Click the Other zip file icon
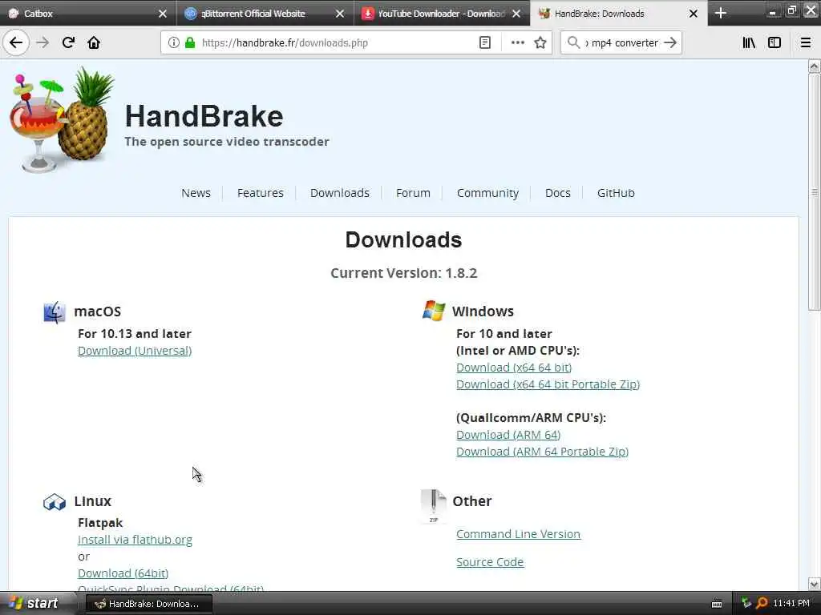The width and height of the screenshot is (821, 615). coord(434,505)
